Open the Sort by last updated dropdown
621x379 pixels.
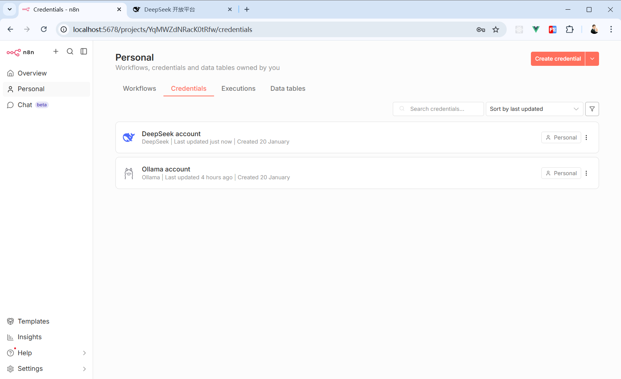tap(534, 109)
